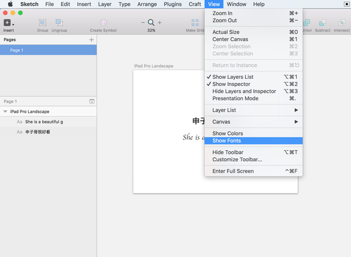Open the Edit menu
This screenshot has width=351, height=257.
pyautogui.click(x=66, y=4)
